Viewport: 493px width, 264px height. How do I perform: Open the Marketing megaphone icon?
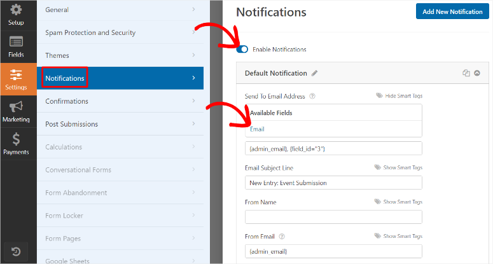click(x=16, y=111)
